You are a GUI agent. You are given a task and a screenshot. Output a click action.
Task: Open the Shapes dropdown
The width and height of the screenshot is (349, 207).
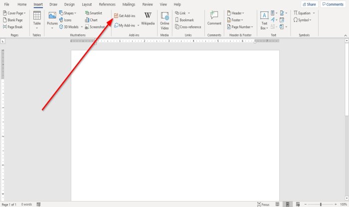(x=75, y=13)
